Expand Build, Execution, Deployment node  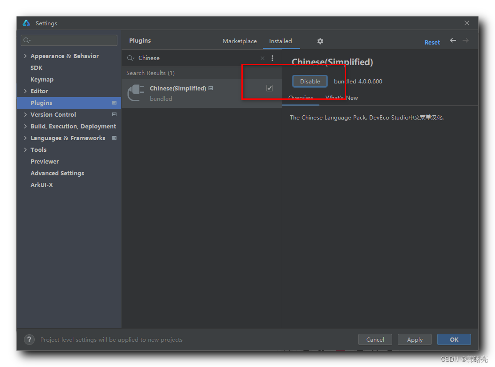(25, 127)
